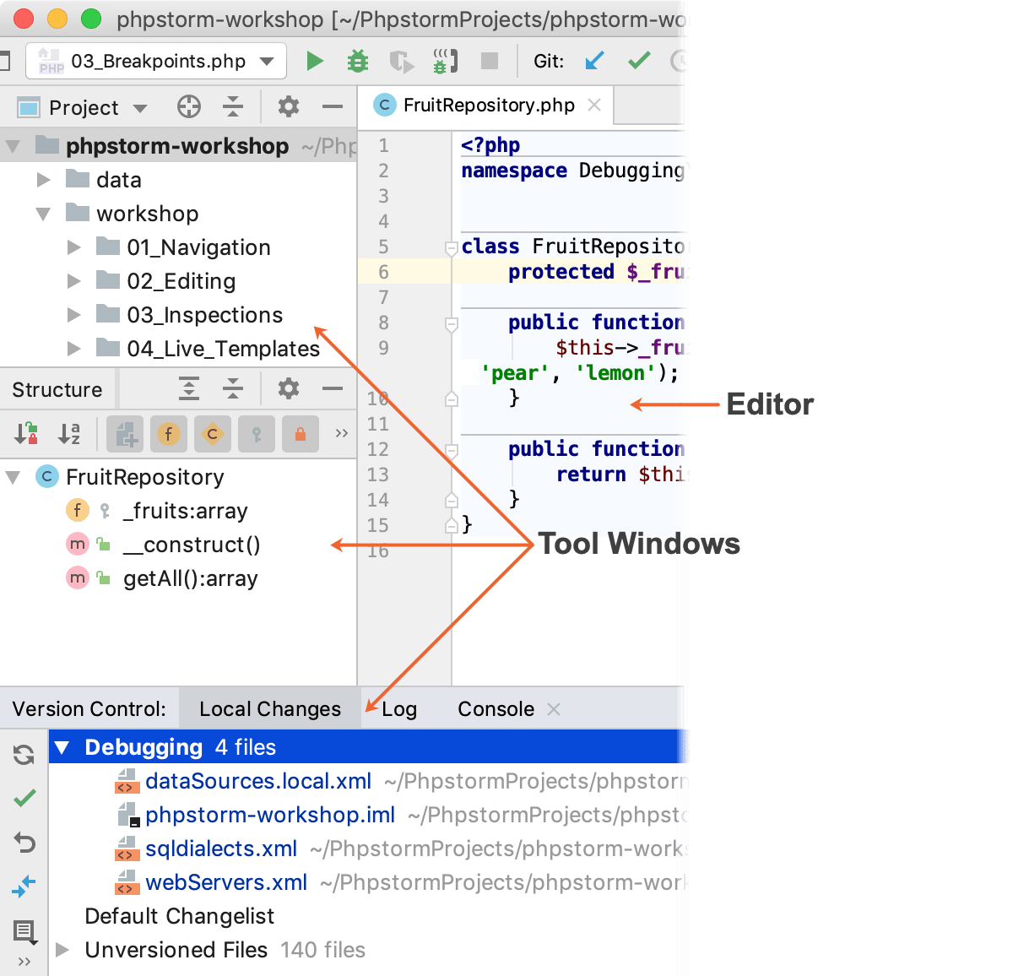The width and height of the screenshot is (1013, 976).
Task: Open changelist comment icon in Version Control
Action: pos(24,931)
